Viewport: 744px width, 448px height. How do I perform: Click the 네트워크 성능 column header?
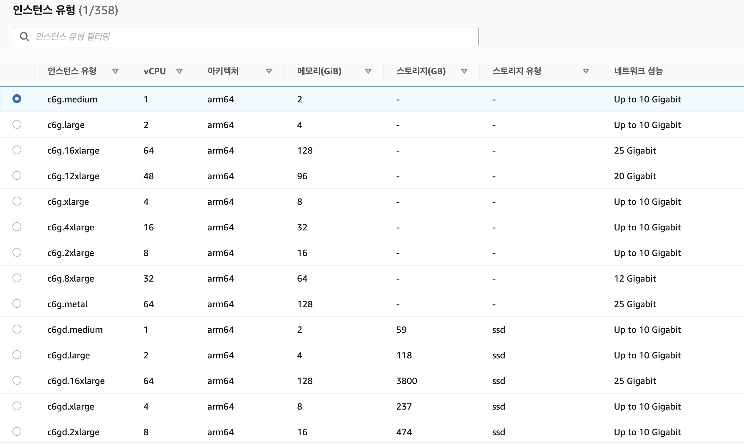pyautogui.click(x=638, y=71)
